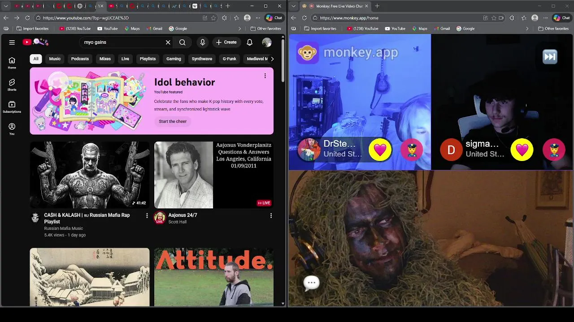Image resolution: width=574 pixels, height=322 pixels.
Task: Open YouTube account avatar menu
Action: coord(267,42)
